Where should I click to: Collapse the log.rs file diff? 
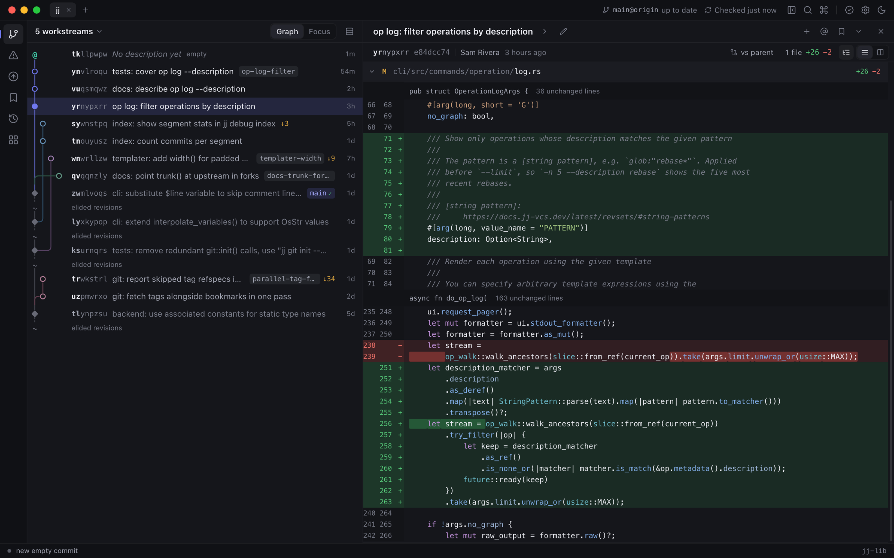(372, 71)
